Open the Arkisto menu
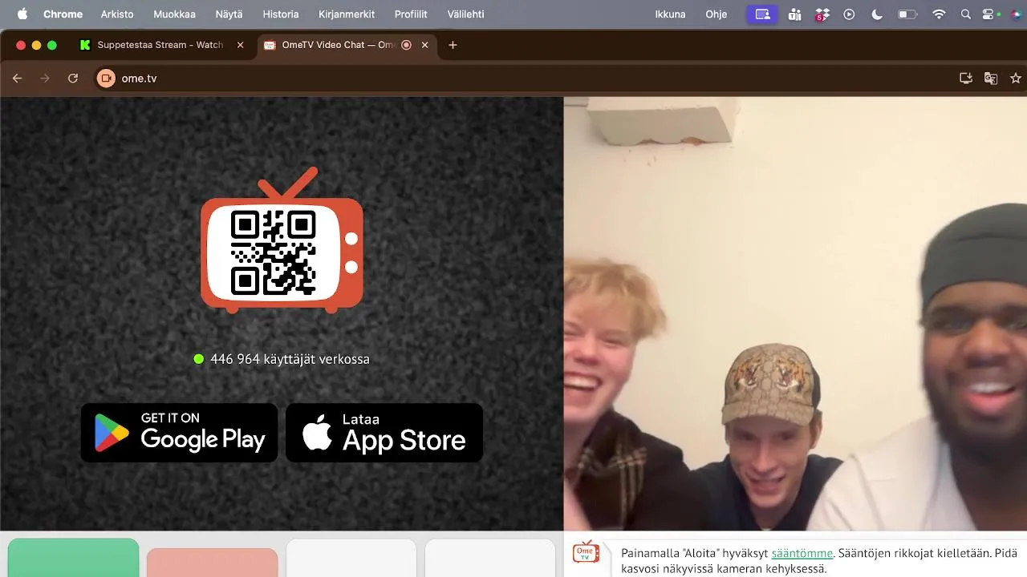The width and height of the screenshot is (1027, 577). point(117,14)
